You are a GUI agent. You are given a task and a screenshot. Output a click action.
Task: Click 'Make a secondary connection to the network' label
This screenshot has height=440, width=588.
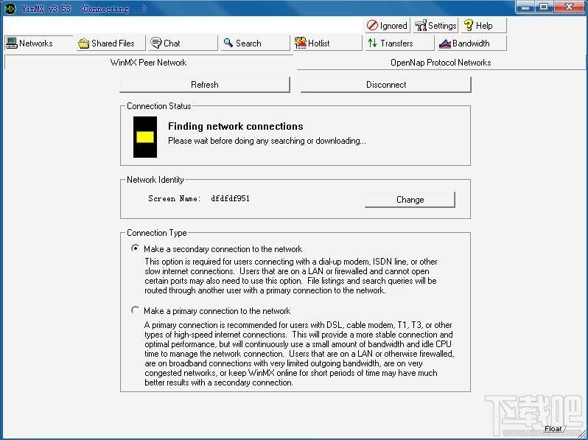[223, 249]
